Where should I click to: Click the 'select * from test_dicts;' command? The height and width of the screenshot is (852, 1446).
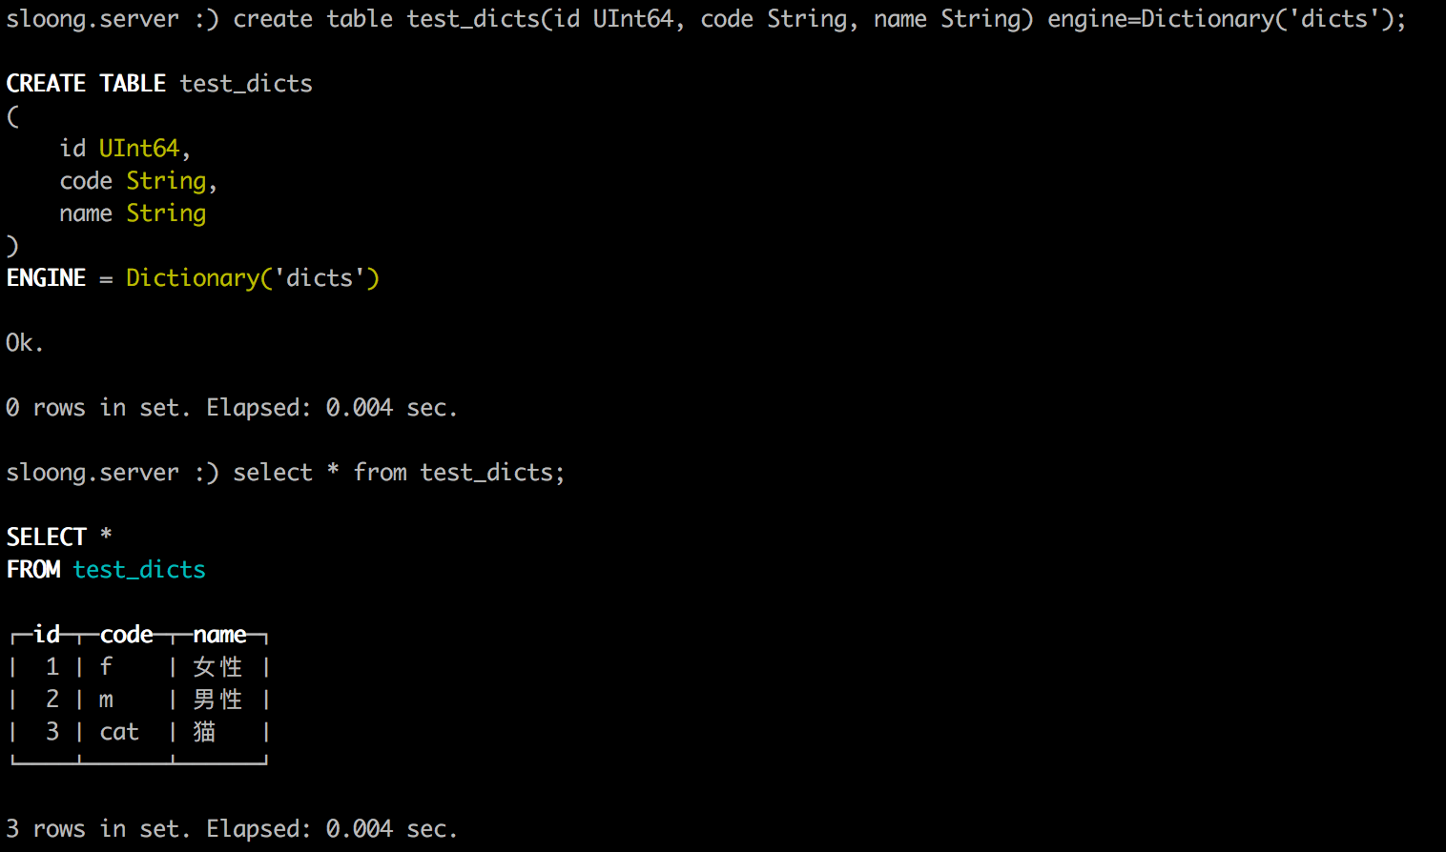point(399,473)
